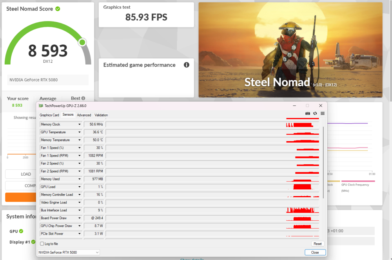The width and height of the screenshot is (392, 260).
Task: Click the Reset button in GPU-Z
Action: pos(318,244)
